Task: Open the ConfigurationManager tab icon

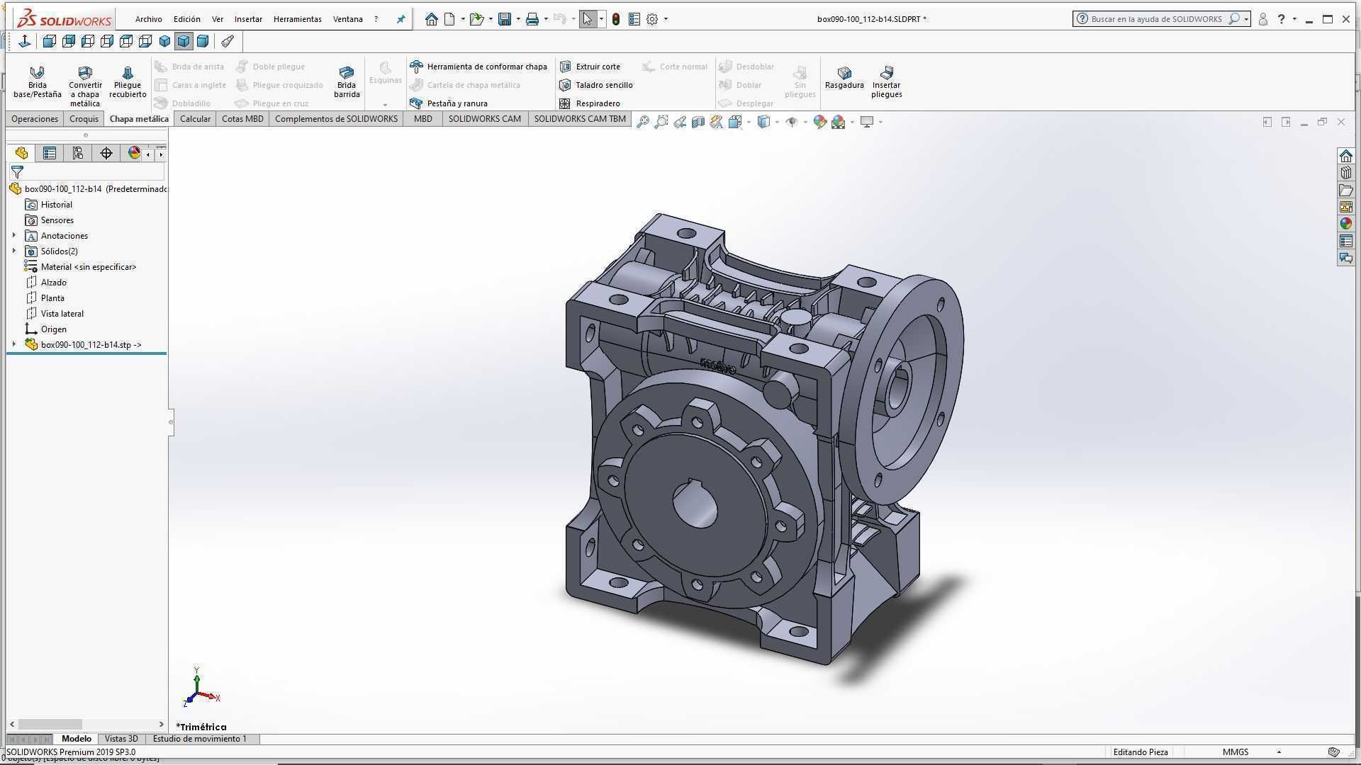Action: pyautogui.click(x=78, y=153)
